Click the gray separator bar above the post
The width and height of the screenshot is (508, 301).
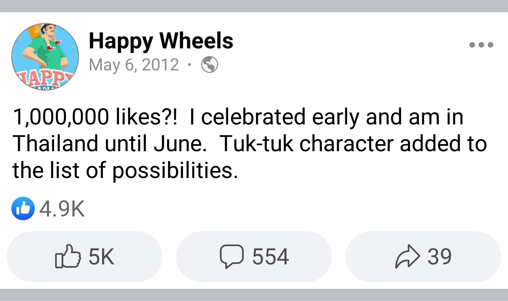[x=254, y=6]
